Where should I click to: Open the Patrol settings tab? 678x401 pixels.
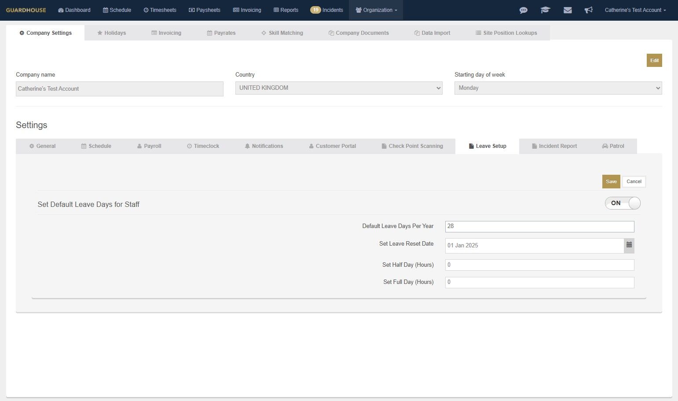coord(613,146)
